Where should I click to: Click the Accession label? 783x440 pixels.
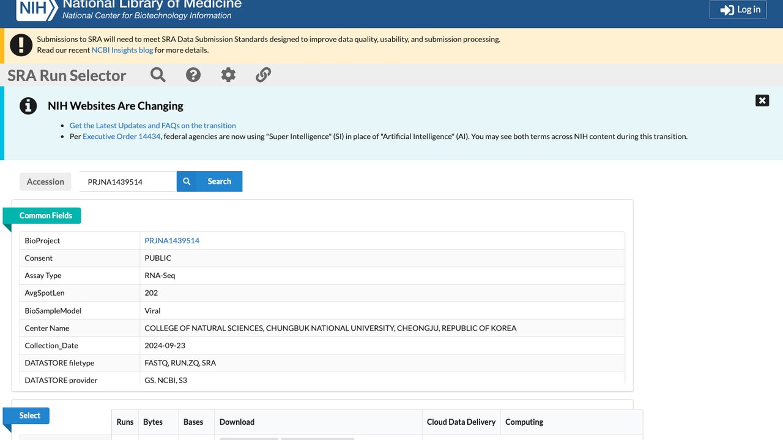(45, 182)
